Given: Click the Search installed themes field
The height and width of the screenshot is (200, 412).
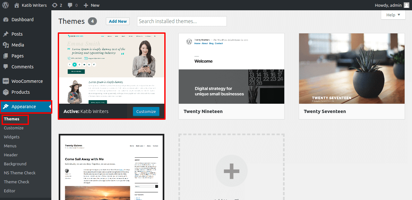Looking at the screenshot, I should click(x=182, y=21).
